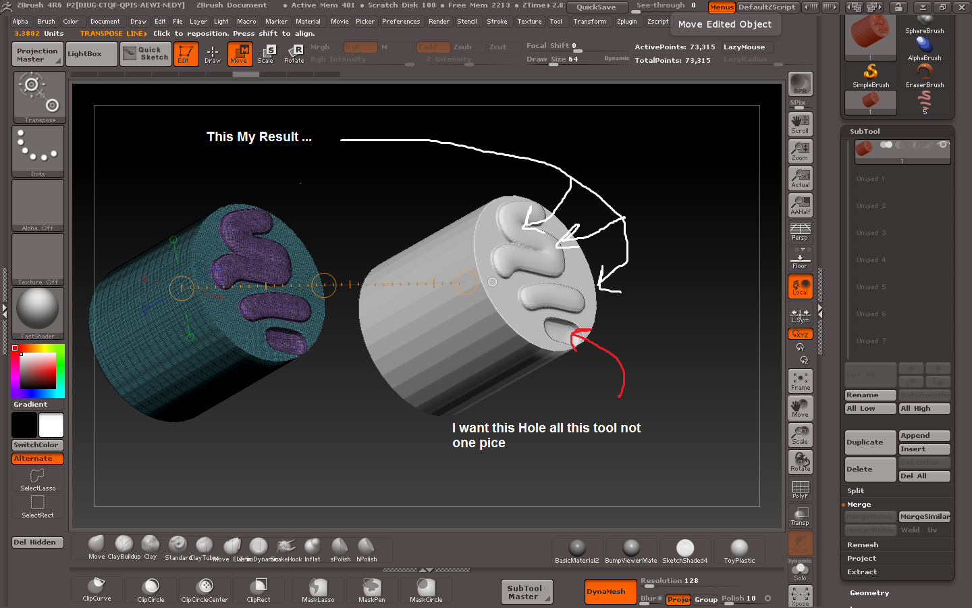Screen dimensions: 972x608
Task: Expand the Extract section
Action: pyautogui.click(x=862, y=572)
